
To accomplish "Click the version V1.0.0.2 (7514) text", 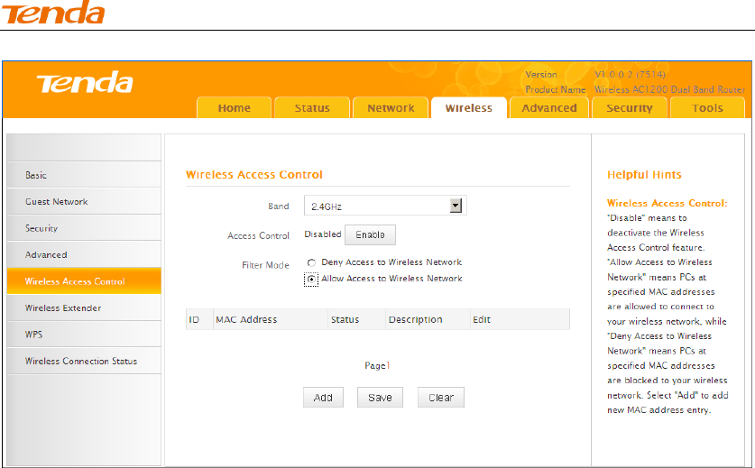I will (630, 75).
